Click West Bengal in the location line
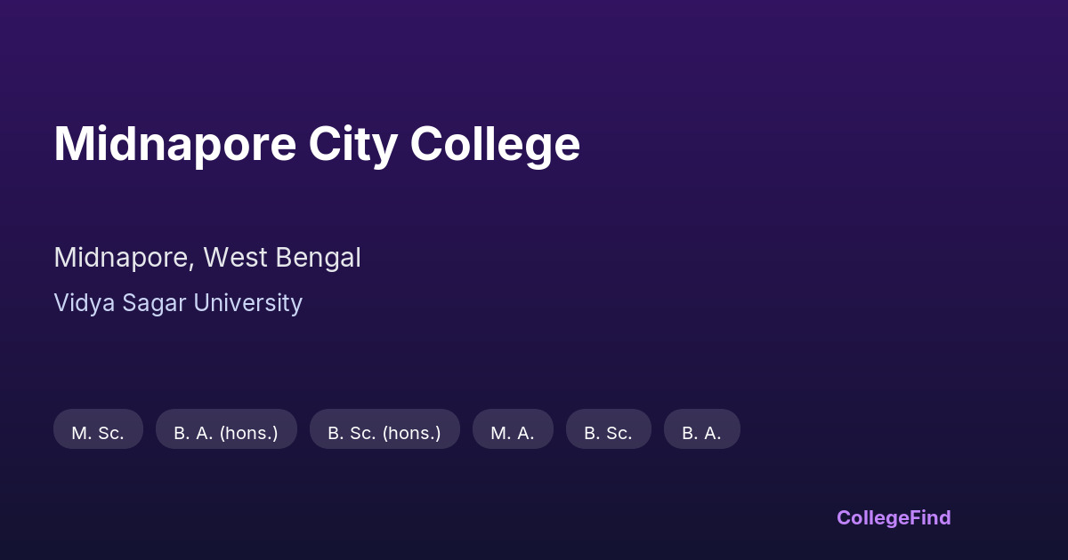The width and height of the screenshot is (1068, 560). (282, 258)
